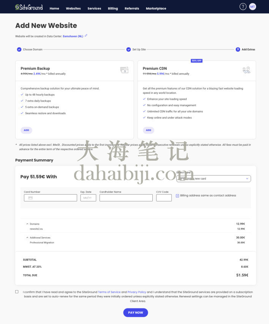The height and width of the screenshot is (324, 269).
Task: Open Privacy Policy link
Action: (137, 292)
